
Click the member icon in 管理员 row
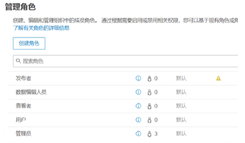tap(149, 134)
